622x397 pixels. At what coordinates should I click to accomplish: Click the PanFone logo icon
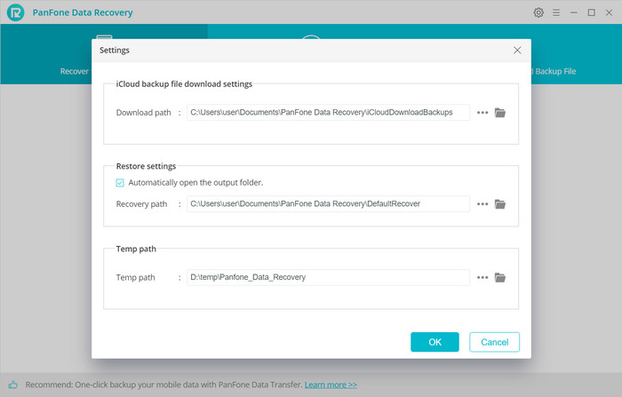[x=15, y=12]
